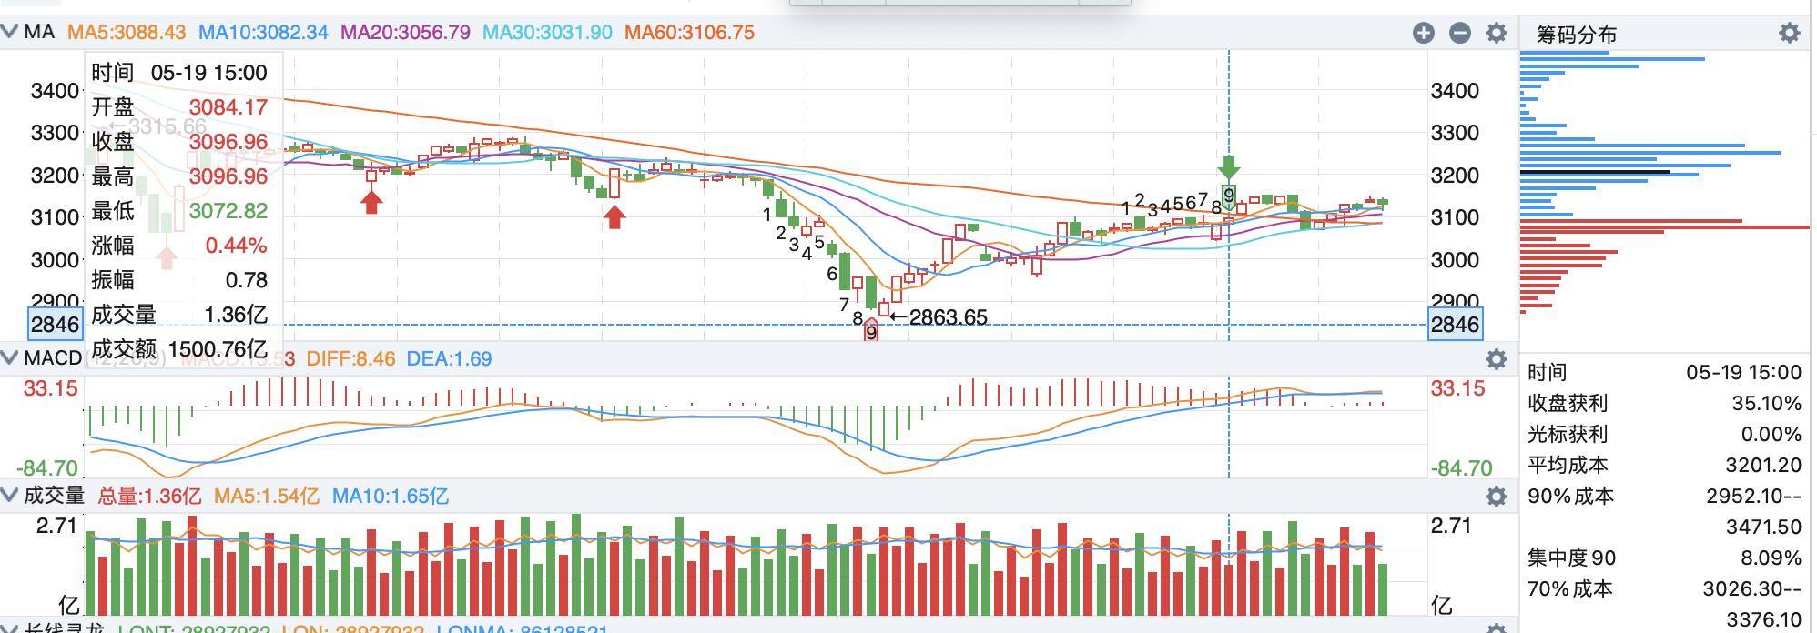Collapse the MACD indicator panel

[10, 358]
